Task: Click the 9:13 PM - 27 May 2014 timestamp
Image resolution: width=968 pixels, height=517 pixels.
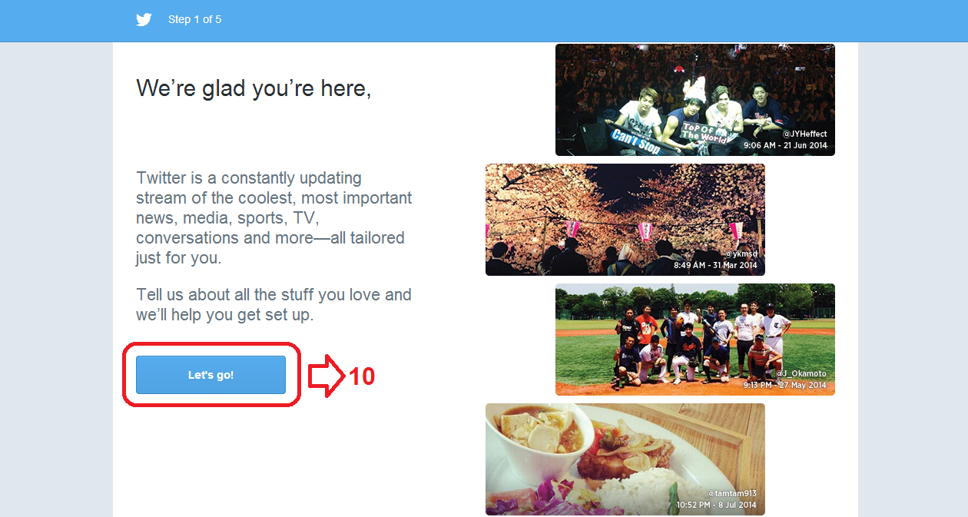Action: pos(784,385)
